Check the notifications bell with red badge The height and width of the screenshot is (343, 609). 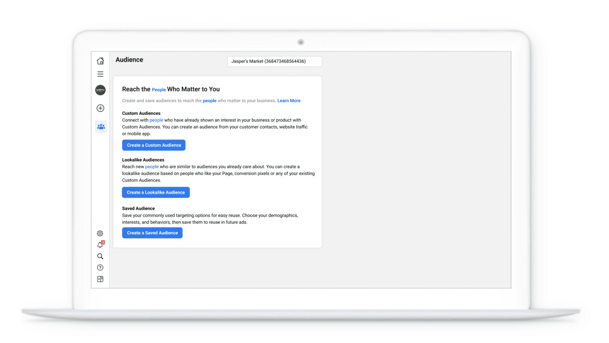pyautogui.click(x=100, y=245)
